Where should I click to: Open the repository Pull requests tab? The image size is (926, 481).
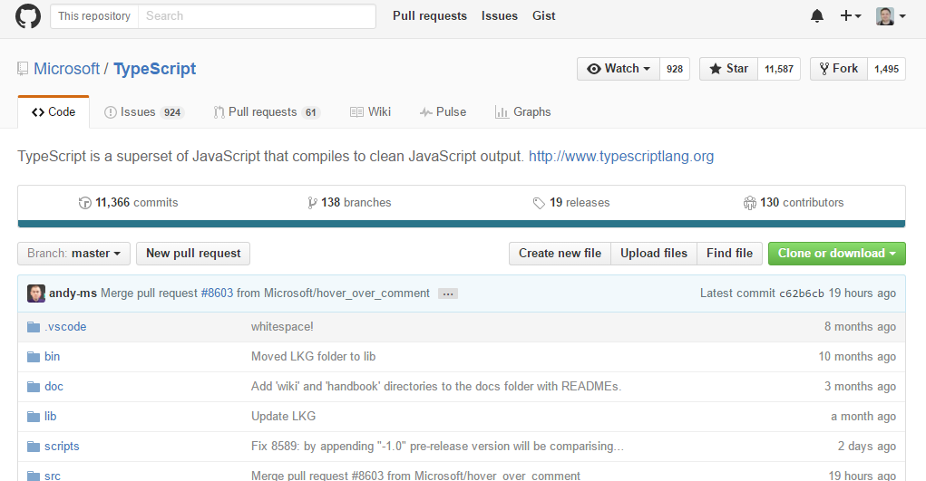(267, 112)
